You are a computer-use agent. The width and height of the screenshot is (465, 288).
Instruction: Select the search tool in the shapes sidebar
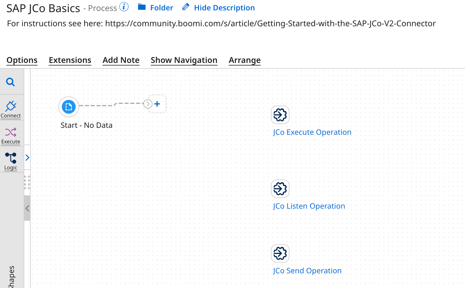point(11,82)
